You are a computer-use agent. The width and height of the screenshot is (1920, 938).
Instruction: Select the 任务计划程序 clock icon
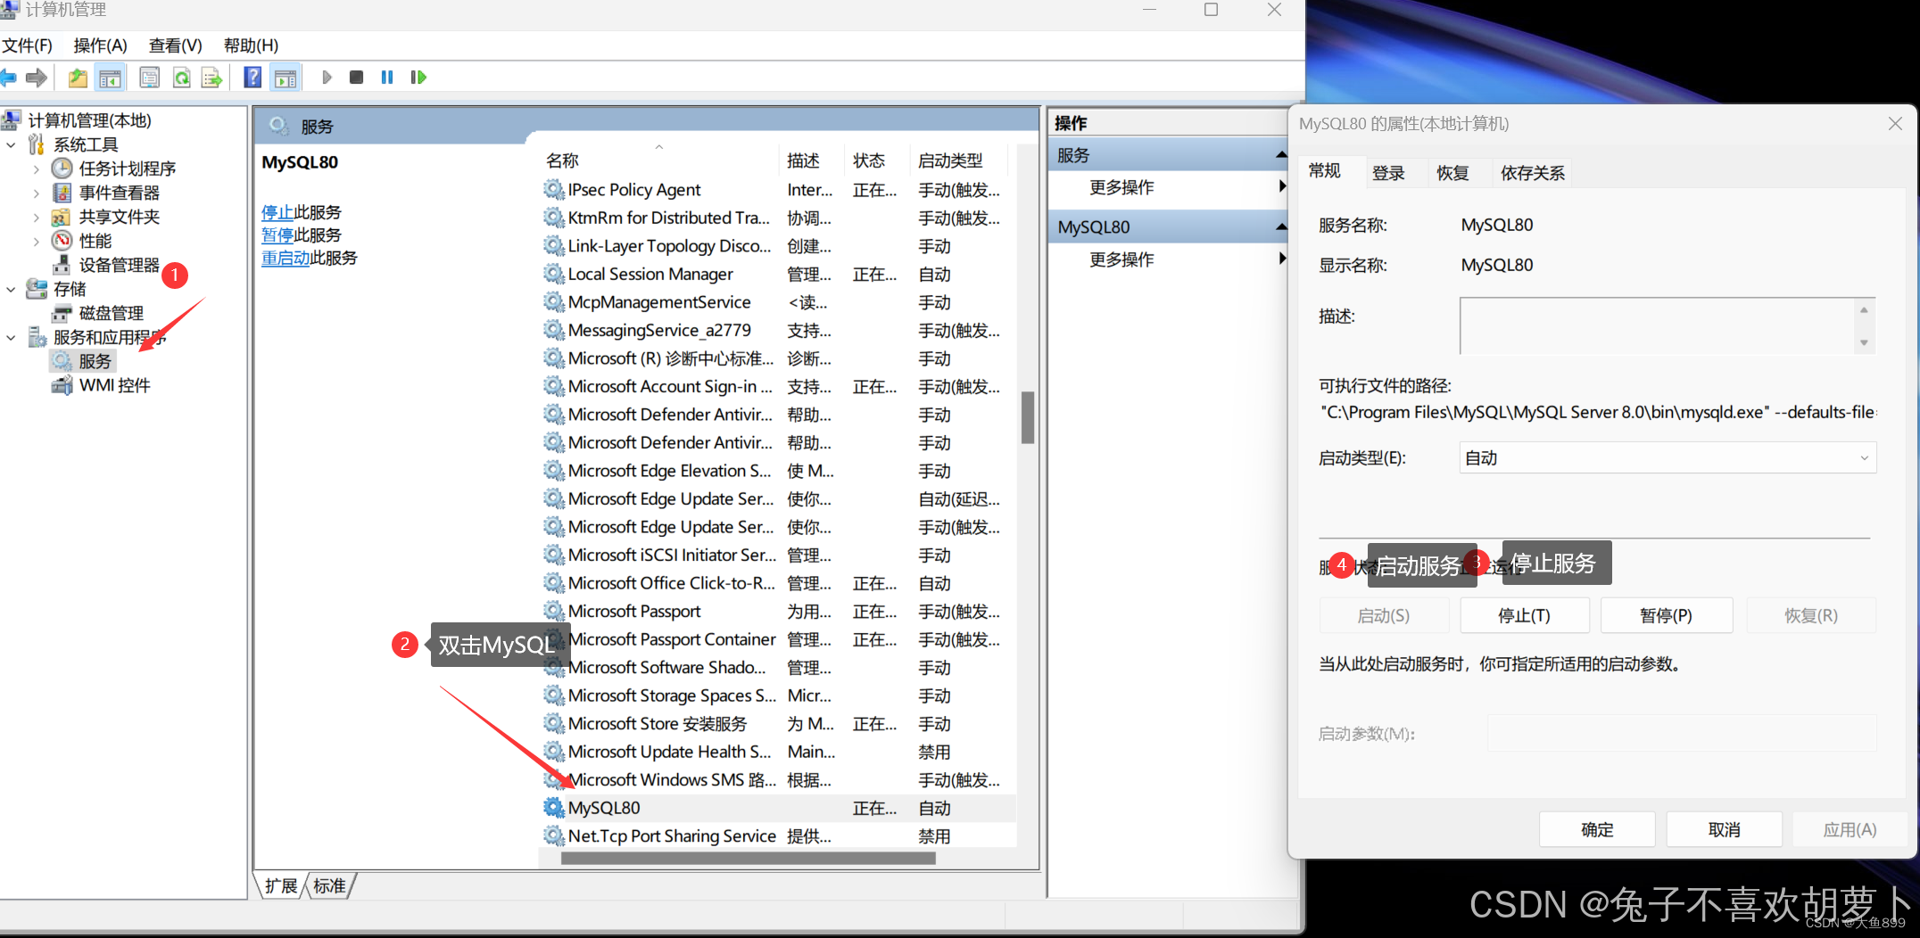[62, 168]
